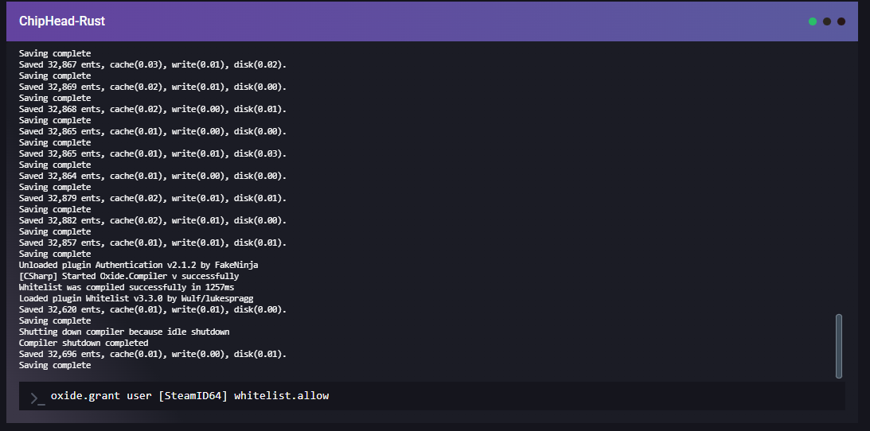Screen dimensions: 870x431
Task: Click the console scrollbar thumb
Action: [838, 345]
